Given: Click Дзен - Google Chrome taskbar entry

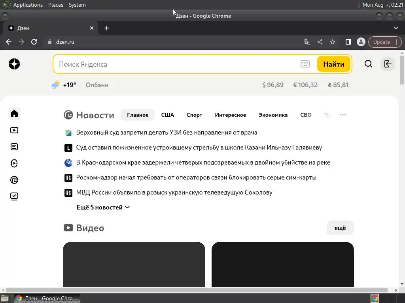Looking at the screenshot, I should [47, 298].
